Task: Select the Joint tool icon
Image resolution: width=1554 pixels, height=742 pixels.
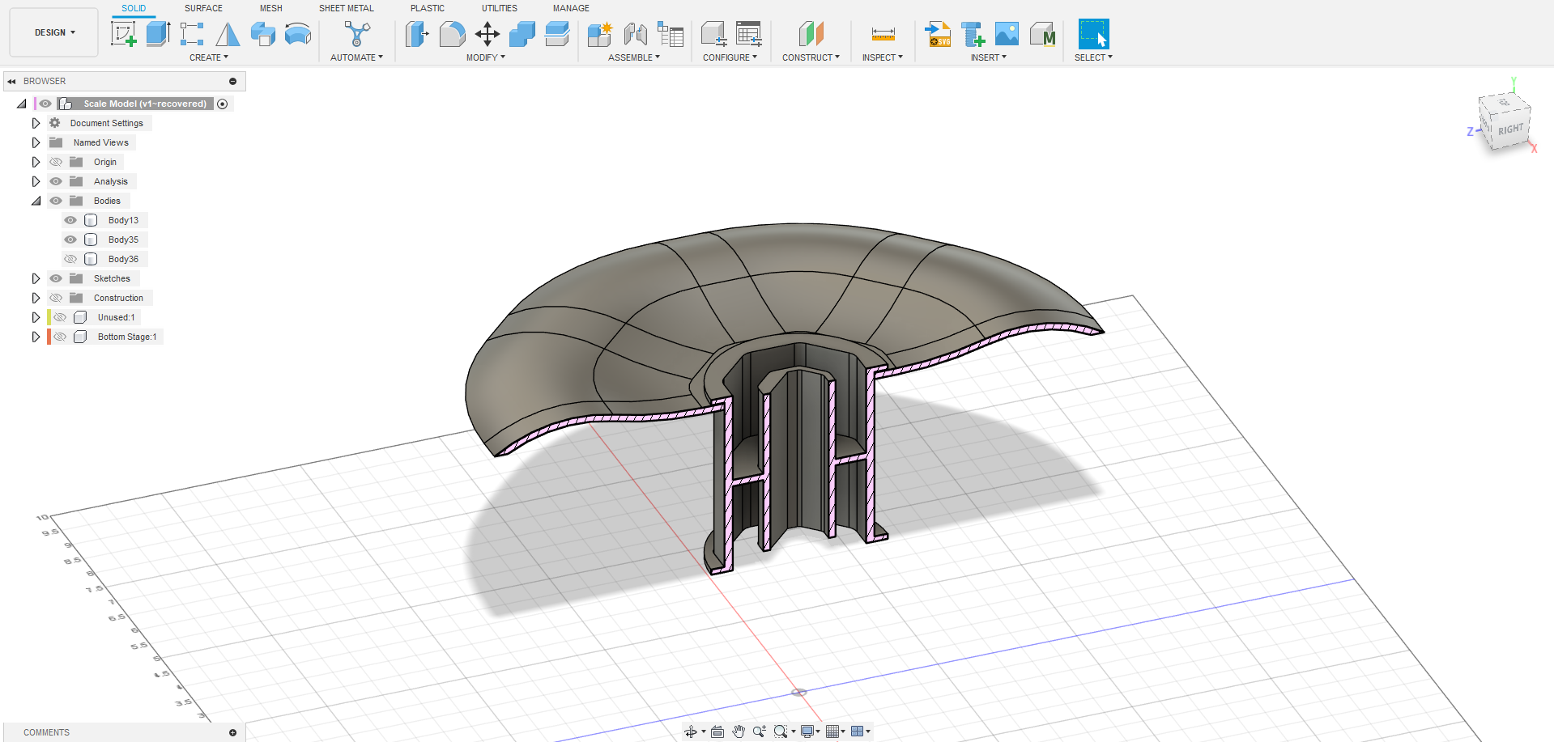Action: pyautogui.click(x=636, y=34)
